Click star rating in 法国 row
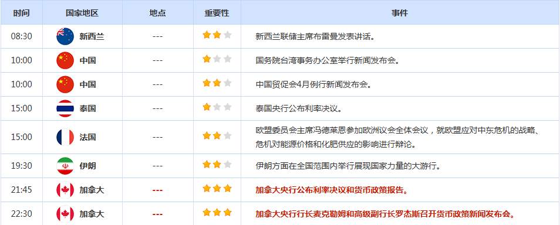This screenshot has height=225, width=560. 217,135
